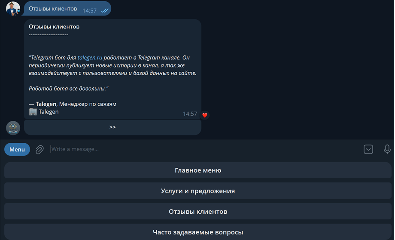Click the Talegen, Менеджер по связям signature
Viewport: 395px width, 240px height.
(x=73, y=104)
